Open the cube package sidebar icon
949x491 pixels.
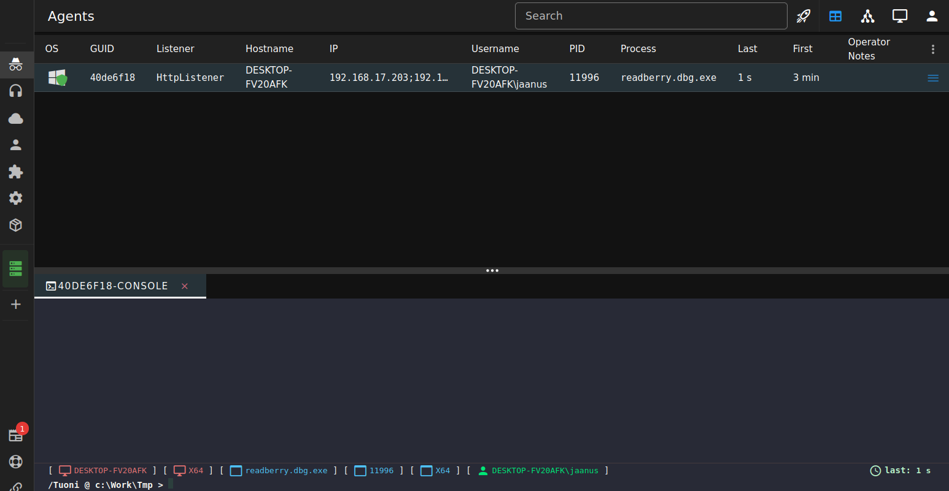tap(16, 225)
